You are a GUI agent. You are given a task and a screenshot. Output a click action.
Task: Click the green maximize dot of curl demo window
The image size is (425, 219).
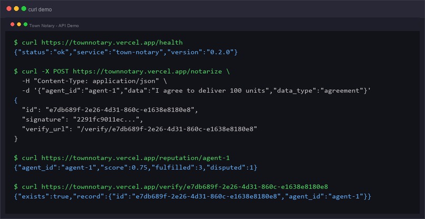[x=24, y=8]
